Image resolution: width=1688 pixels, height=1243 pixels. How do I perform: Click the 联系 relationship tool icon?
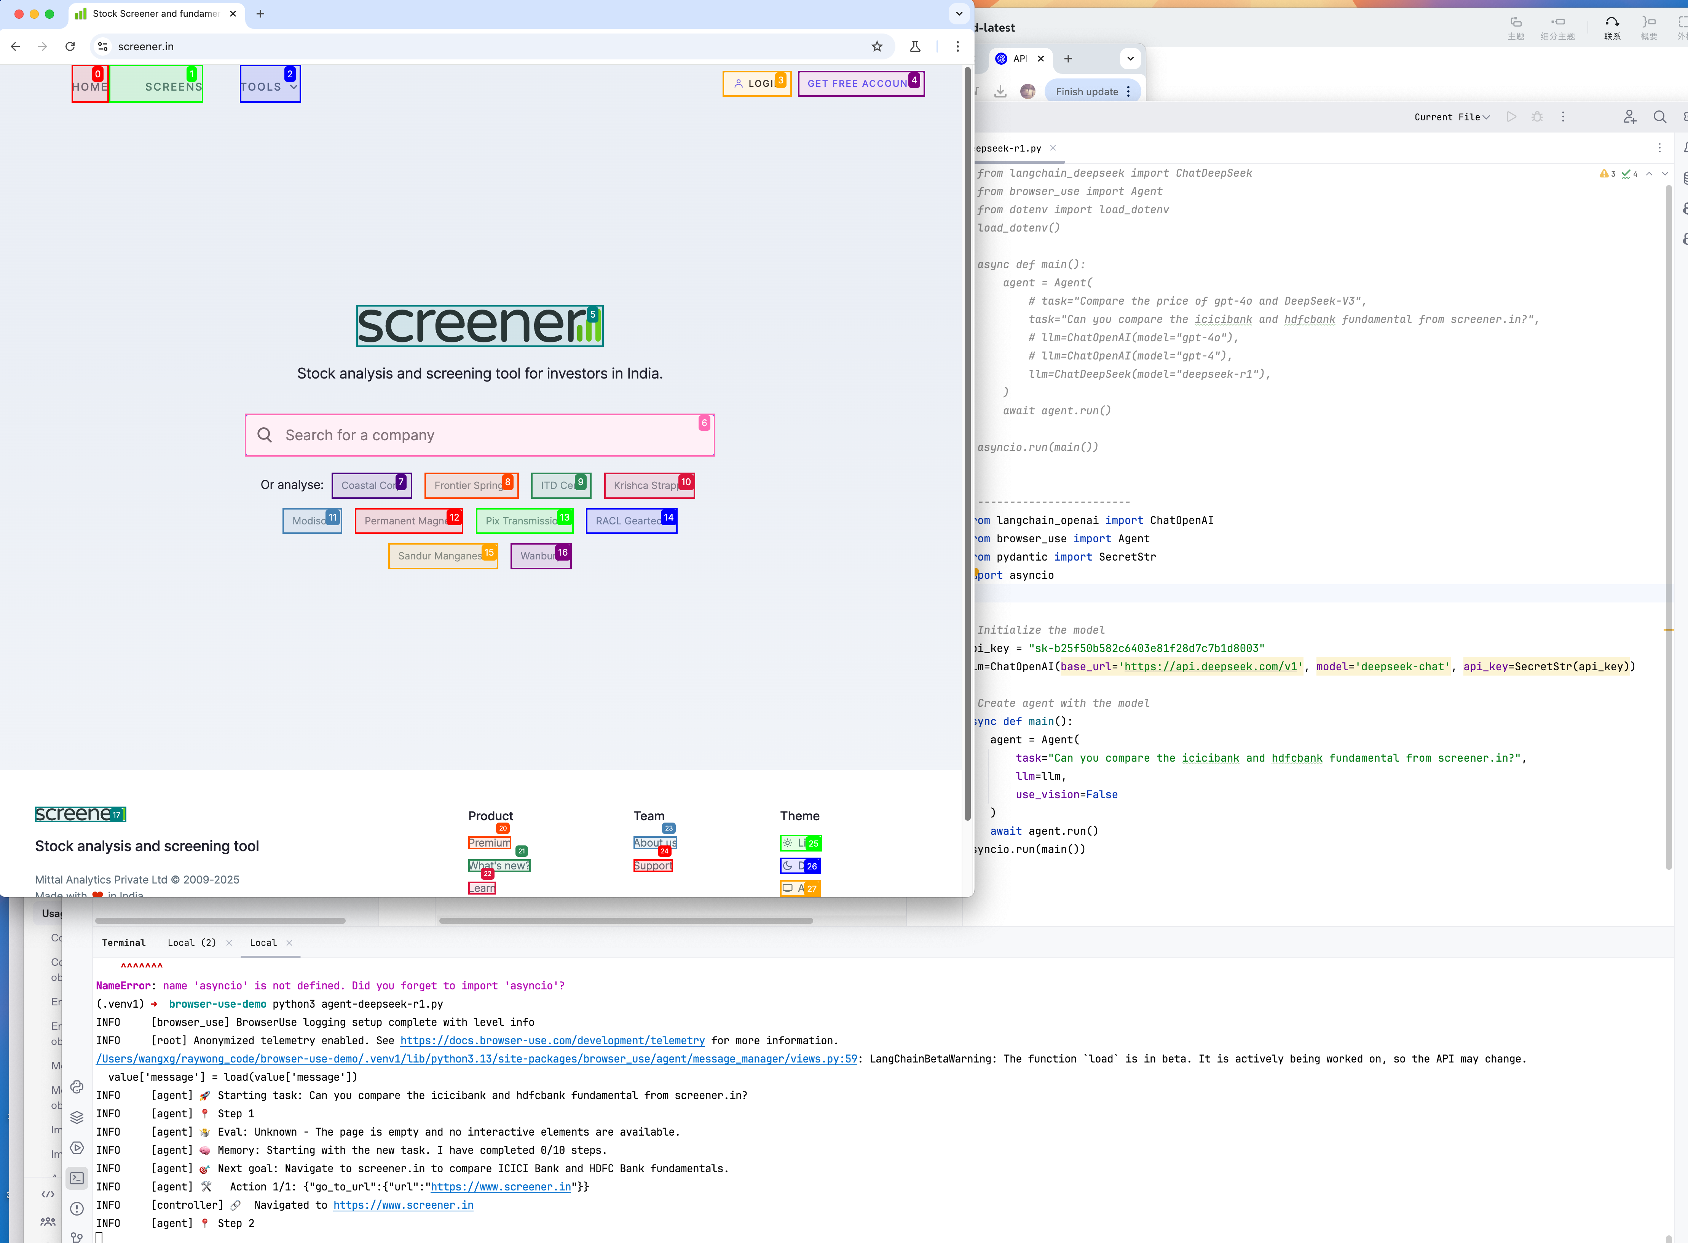pyautogui.click(x=1612, y=28)
